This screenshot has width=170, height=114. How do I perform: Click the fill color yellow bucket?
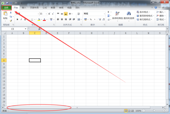[39, 19]
